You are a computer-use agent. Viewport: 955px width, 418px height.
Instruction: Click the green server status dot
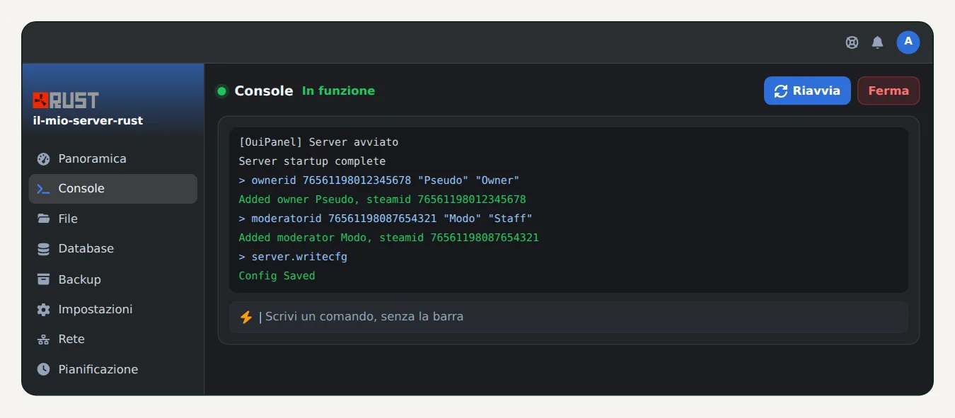click(x=221, y=91)
